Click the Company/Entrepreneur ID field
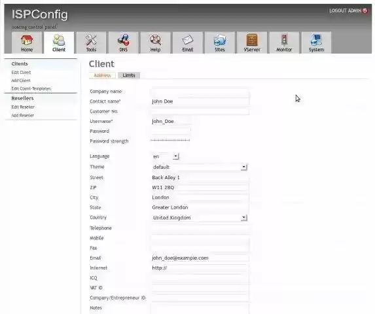 (200, 298)
